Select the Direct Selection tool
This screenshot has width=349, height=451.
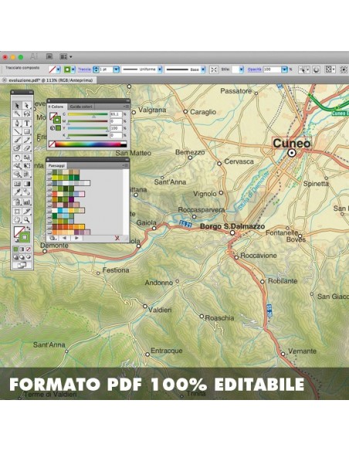pos(26,105)
